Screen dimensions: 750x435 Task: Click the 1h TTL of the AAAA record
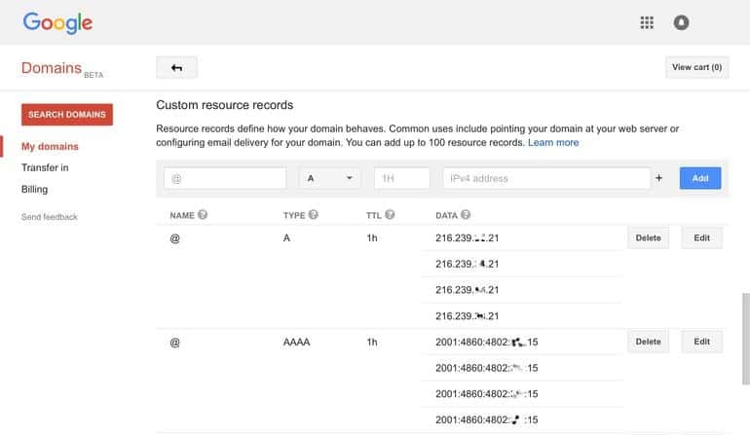[x=372, y=342]
